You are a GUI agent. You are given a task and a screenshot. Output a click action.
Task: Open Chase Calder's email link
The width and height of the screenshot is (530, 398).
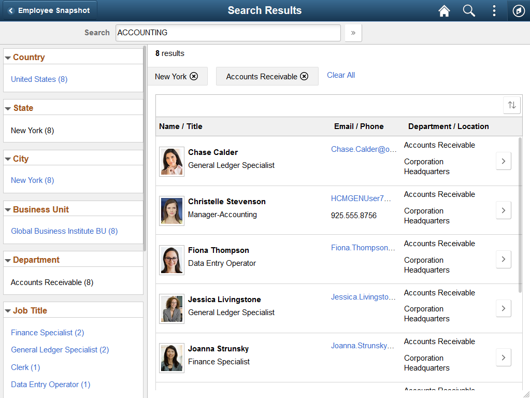[364, 149]
